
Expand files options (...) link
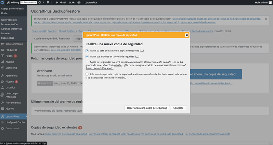click(137, 57)
